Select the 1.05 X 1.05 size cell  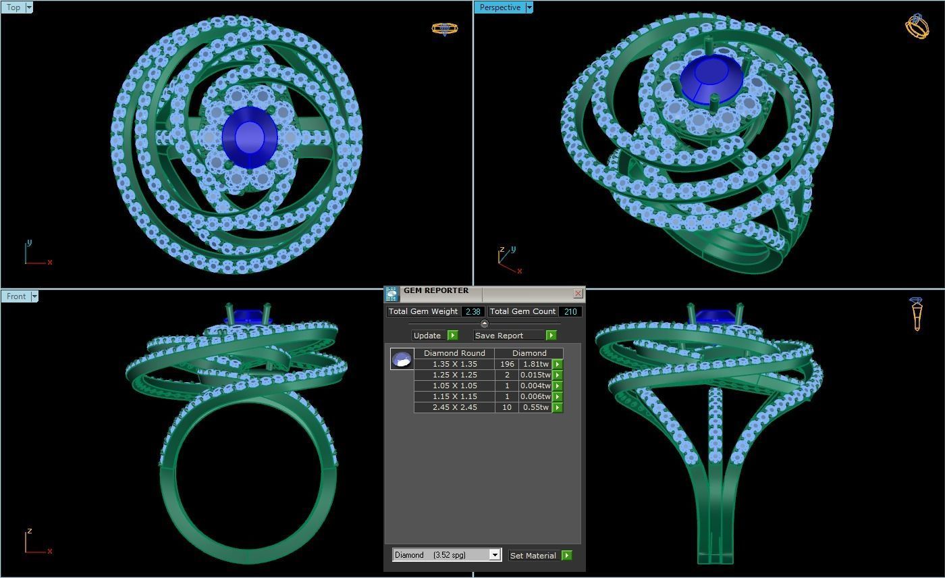click(455, 386)
